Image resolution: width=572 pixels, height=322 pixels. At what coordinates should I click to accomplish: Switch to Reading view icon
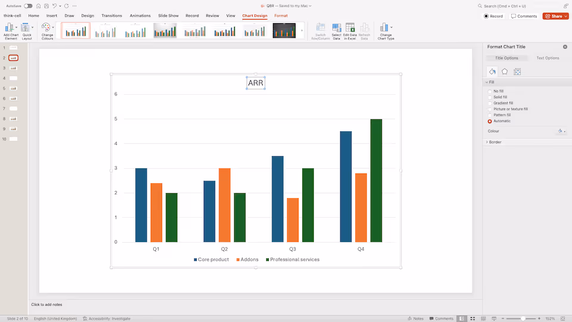483,318
